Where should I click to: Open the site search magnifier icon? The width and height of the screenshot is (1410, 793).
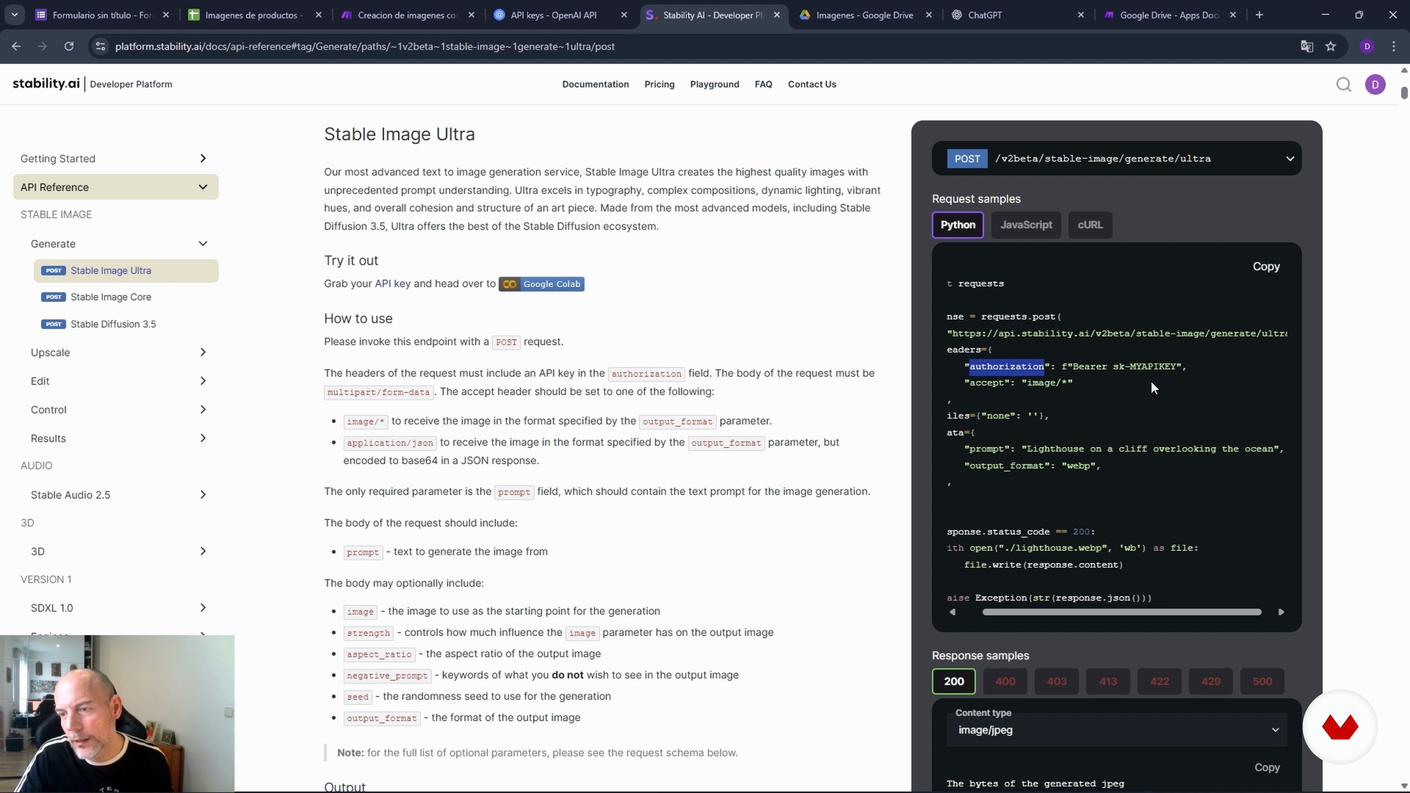[1343, 84]
